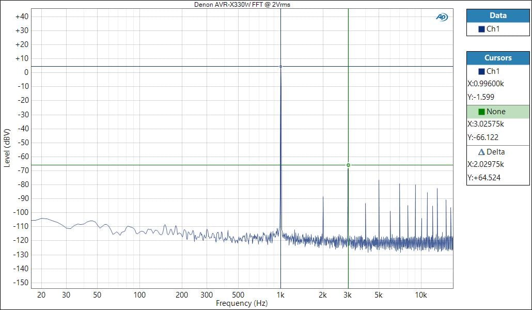Click the Delta triangle icon in Cursors panel

(481, 152)
